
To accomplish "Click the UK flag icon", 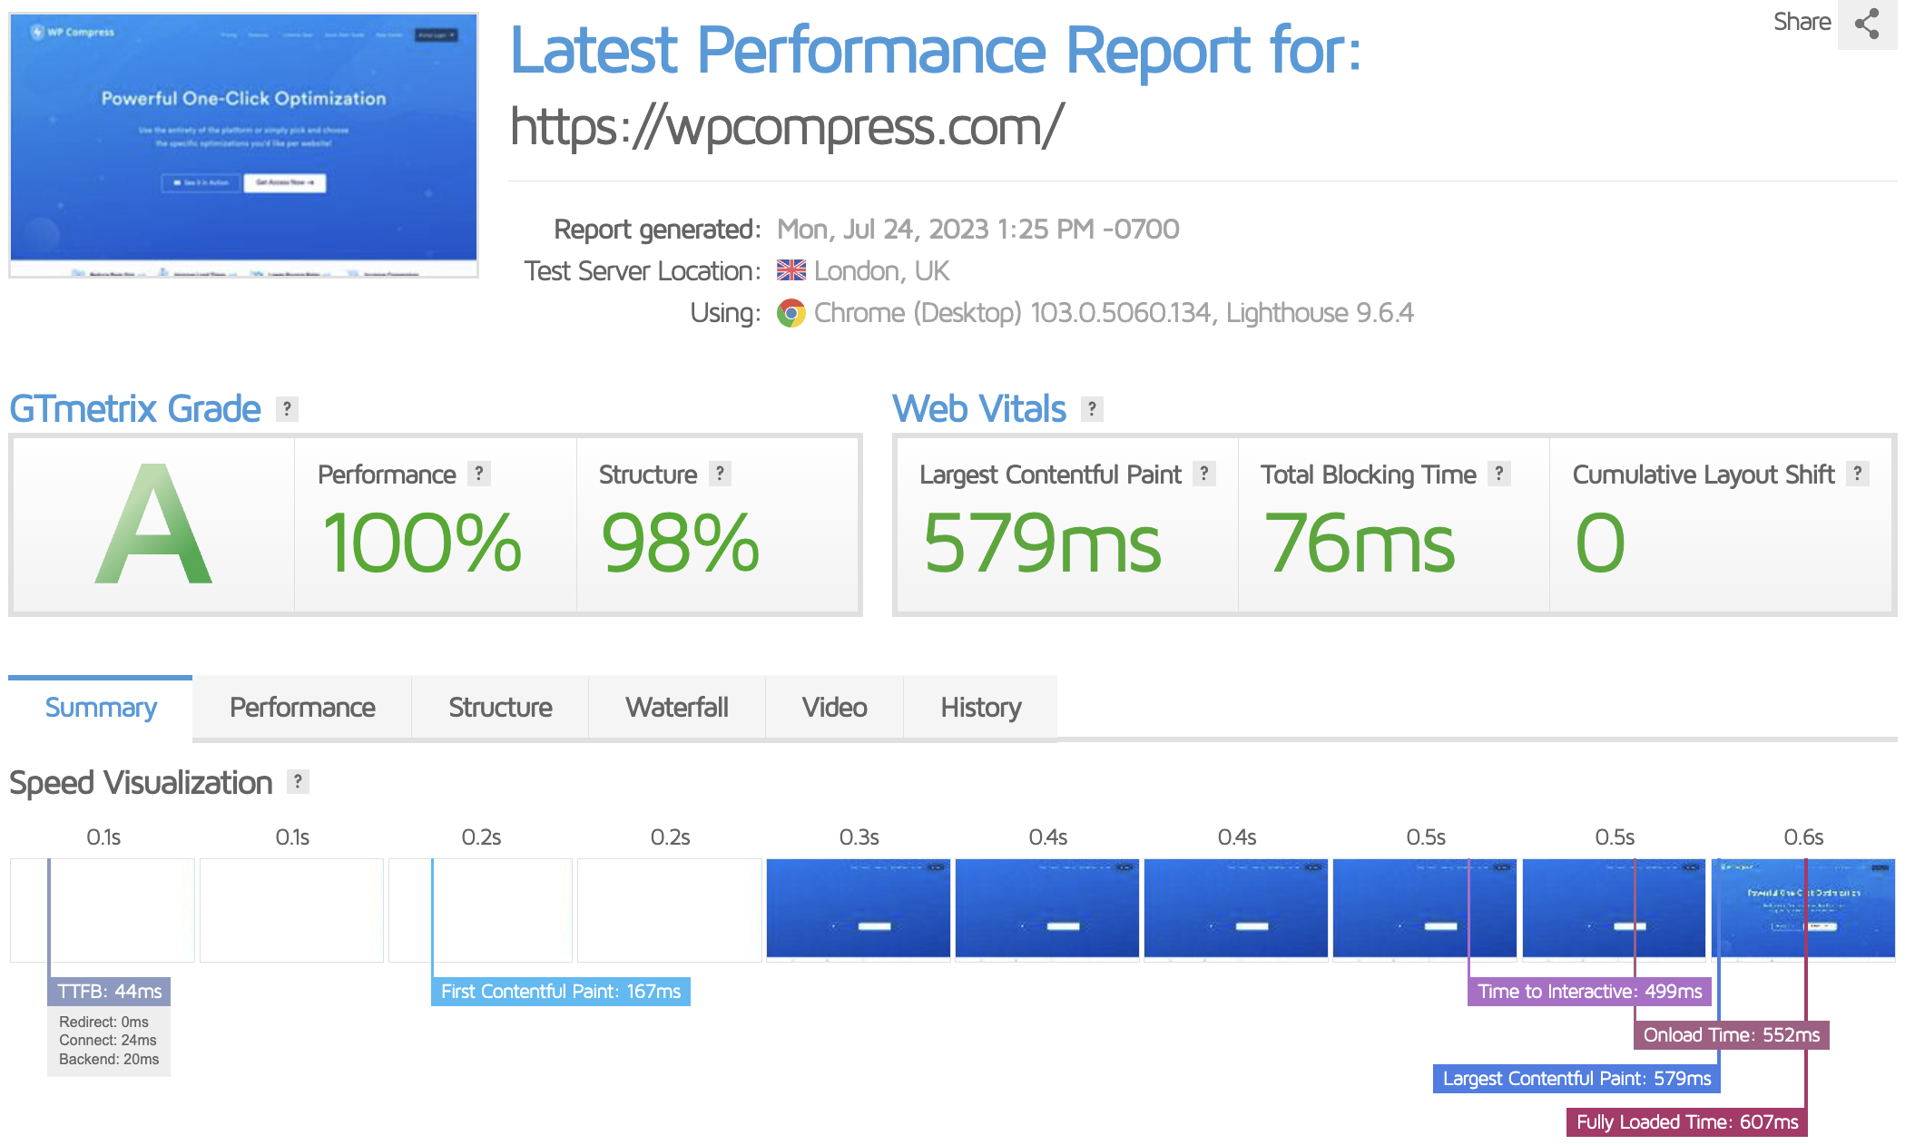I will [x=791, y=270].
